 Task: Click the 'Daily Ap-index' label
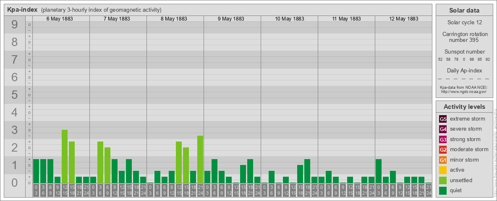tap(465, 70)
